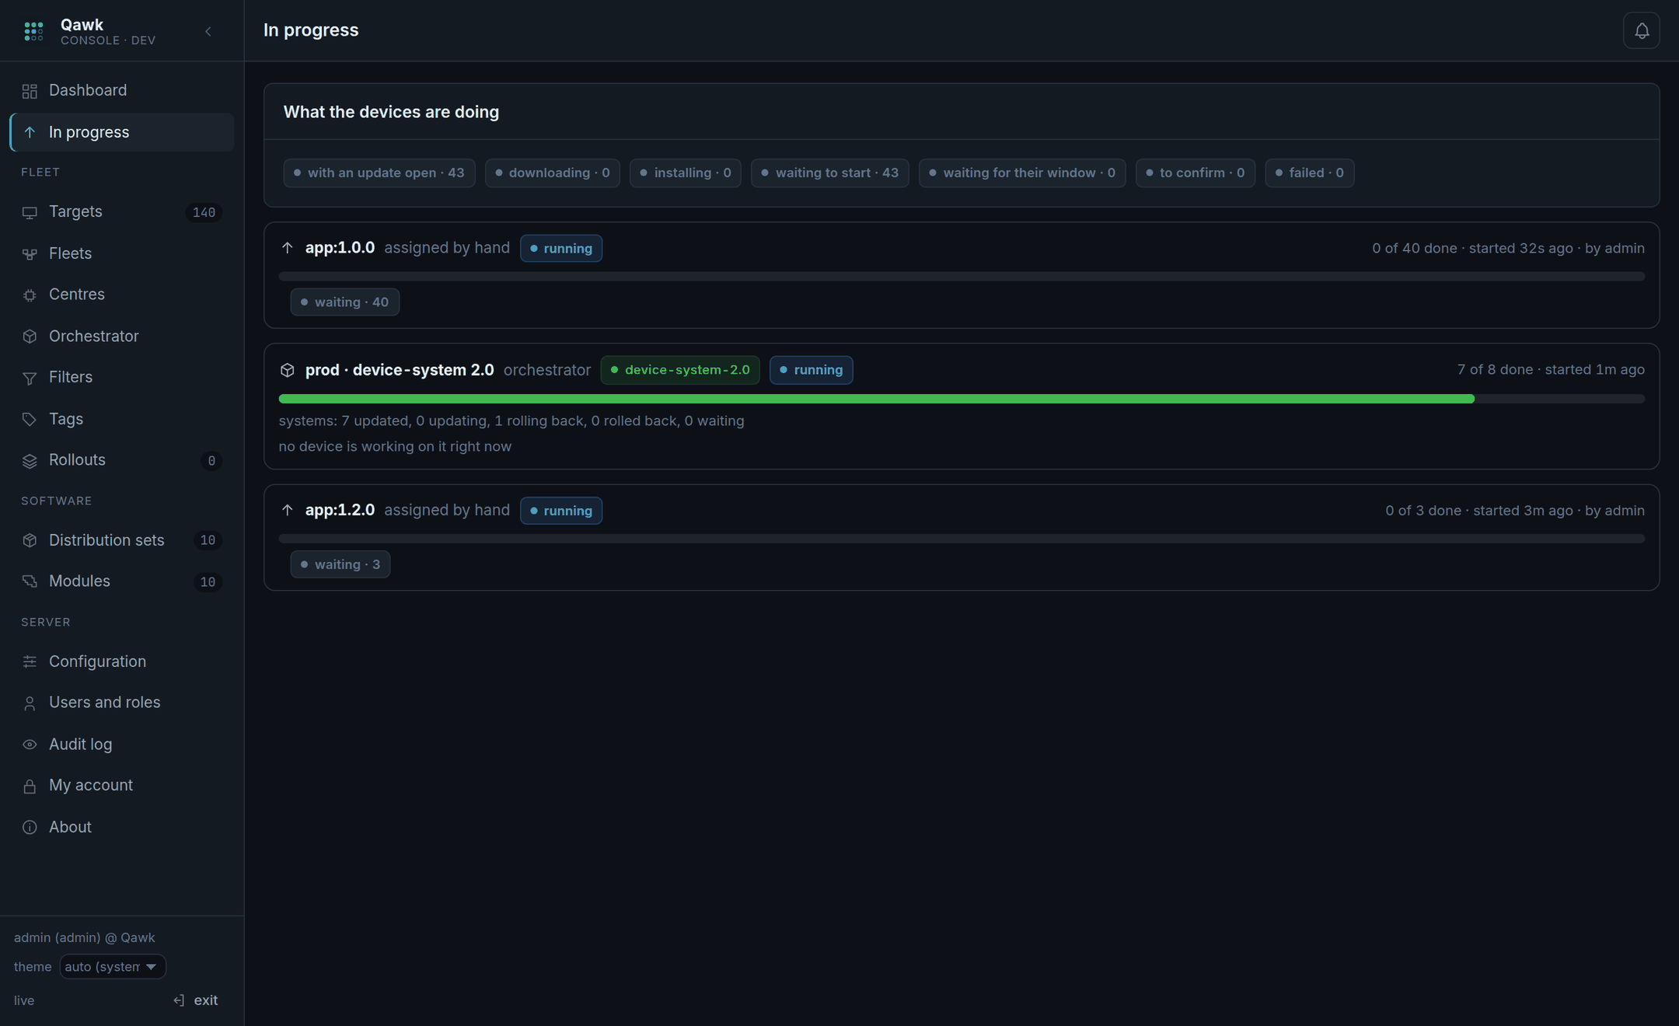This screenshot has height=1026, width=1679.
Task: Click the Users and roles person icon
Action: [x=30, y=703]
